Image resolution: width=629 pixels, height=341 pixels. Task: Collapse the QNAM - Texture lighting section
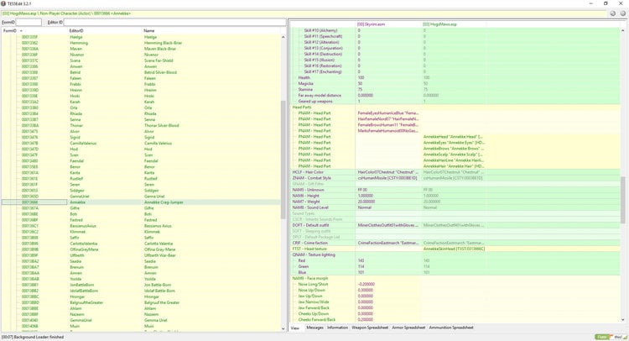pyautogui.click(x=314, y=254)
